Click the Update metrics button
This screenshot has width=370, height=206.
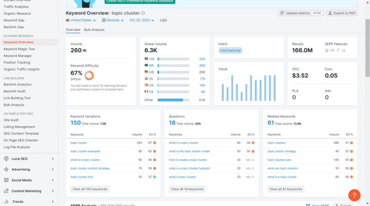point(301,13)
